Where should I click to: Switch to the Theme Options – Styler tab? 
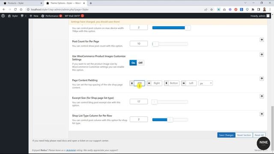(65, 3)
